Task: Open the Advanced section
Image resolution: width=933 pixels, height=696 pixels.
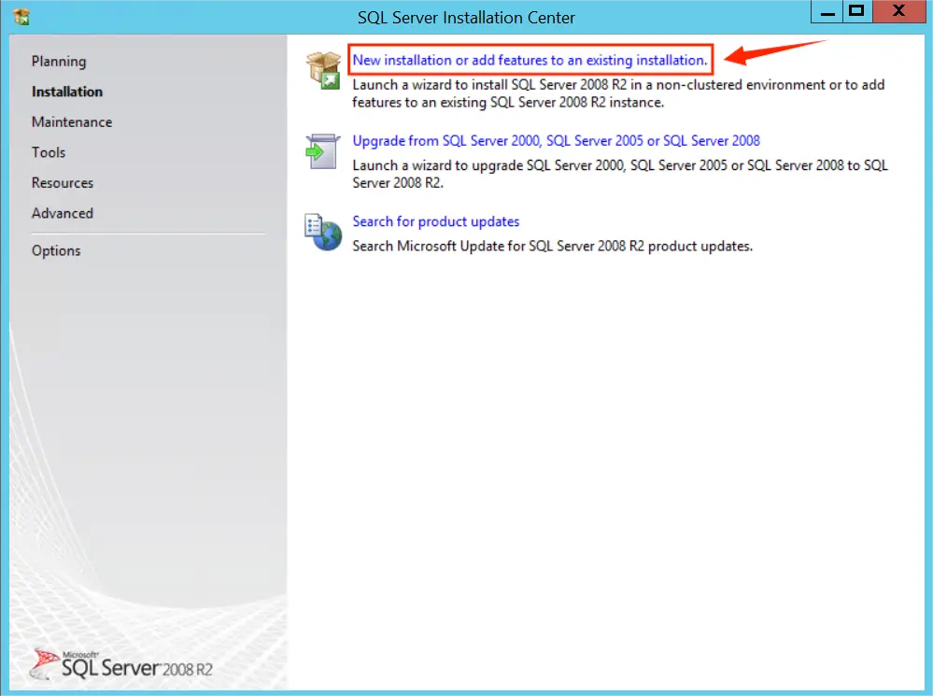Action: coord(62,213)
